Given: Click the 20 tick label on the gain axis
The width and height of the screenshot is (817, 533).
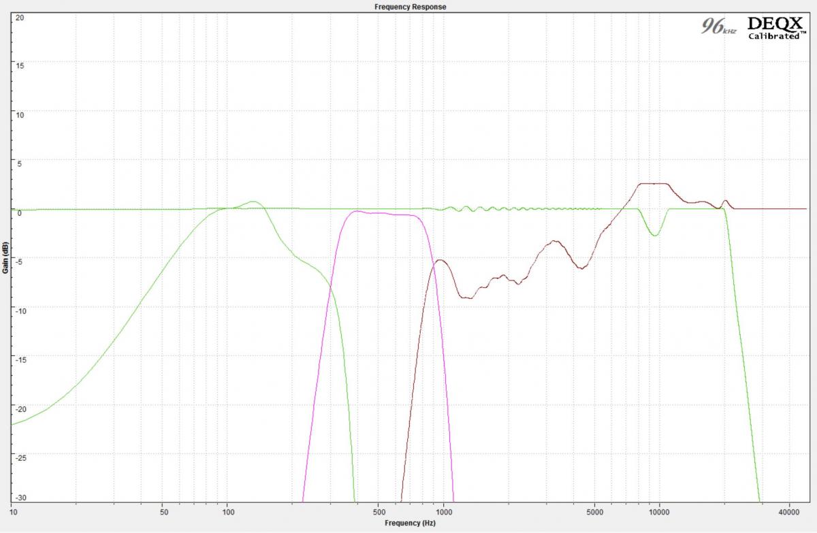Looking at the screenshot, I should 20,17.
